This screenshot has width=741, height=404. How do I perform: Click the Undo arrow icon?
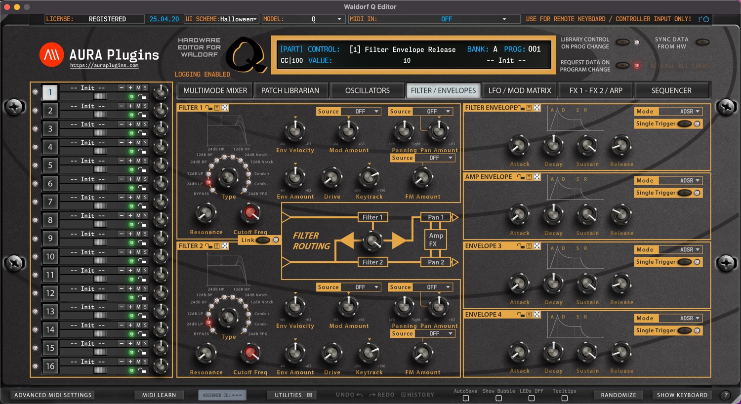pos(359,395)
